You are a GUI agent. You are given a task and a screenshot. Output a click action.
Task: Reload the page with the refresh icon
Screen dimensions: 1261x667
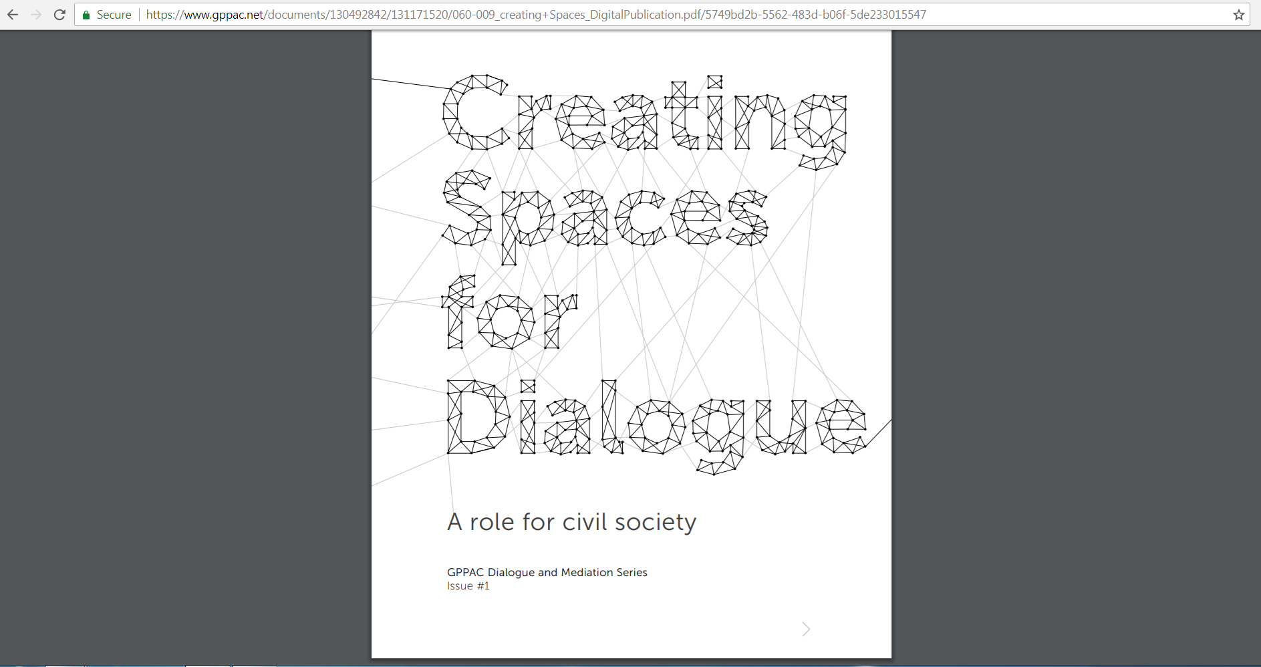click(59, 15)
